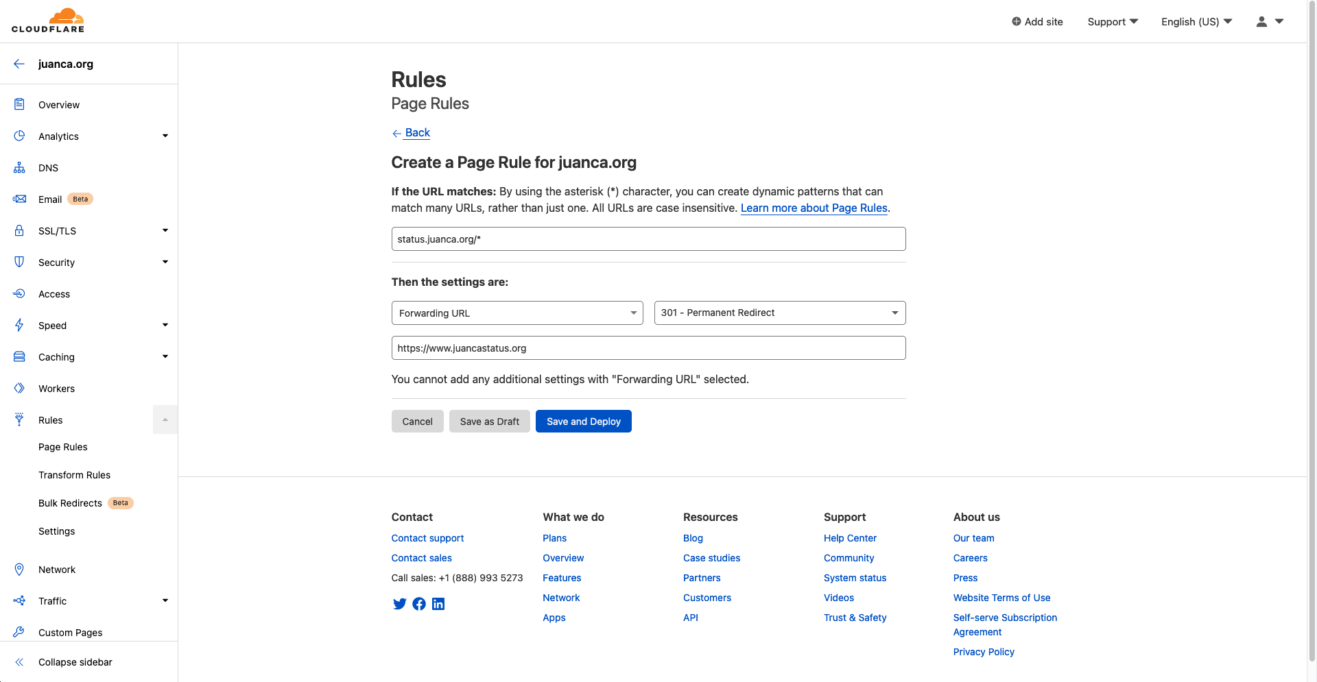Open Page Rules in the sidebar

click(63, 447)
